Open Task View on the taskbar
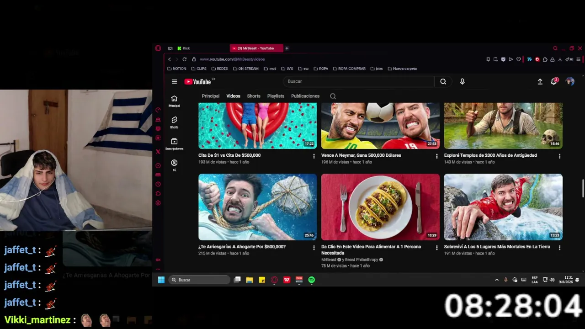 [237, 280]
